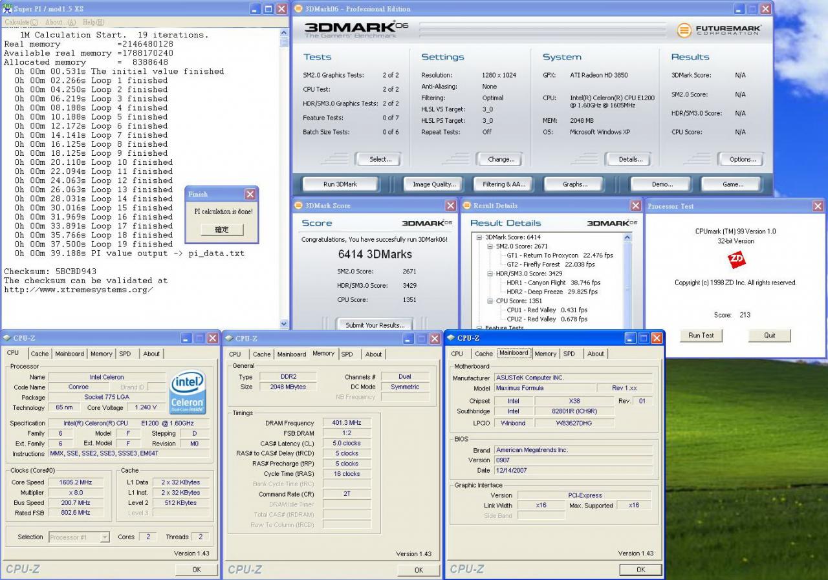Open the Help(H) menu in Super PI
Viewport: 828px width, 580px height.
[93, 22]
